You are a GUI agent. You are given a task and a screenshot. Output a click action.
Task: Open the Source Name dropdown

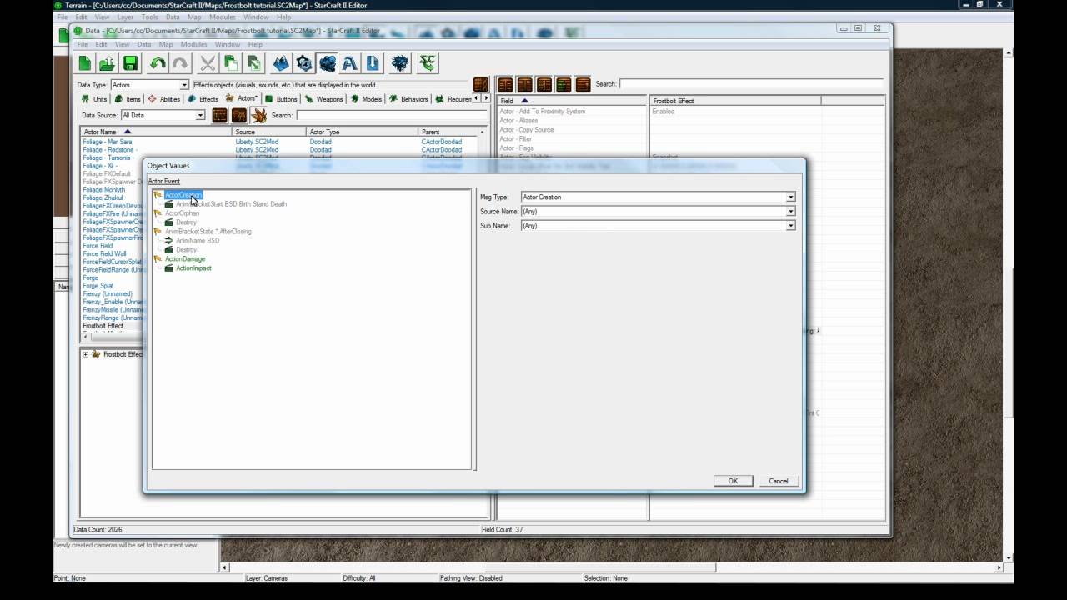(x=790, y=212)
